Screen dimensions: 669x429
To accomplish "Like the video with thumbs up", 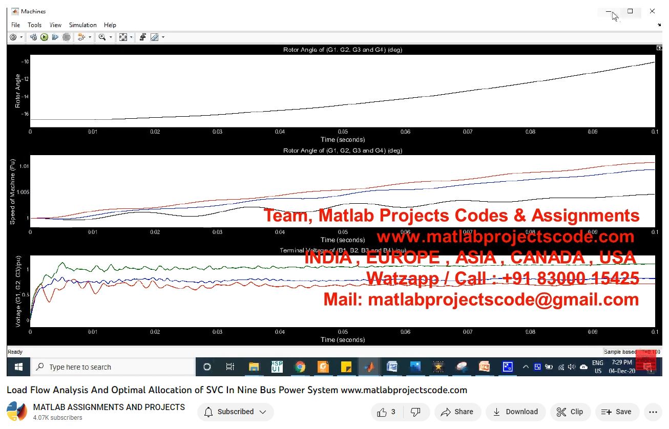I will [387, 412].
